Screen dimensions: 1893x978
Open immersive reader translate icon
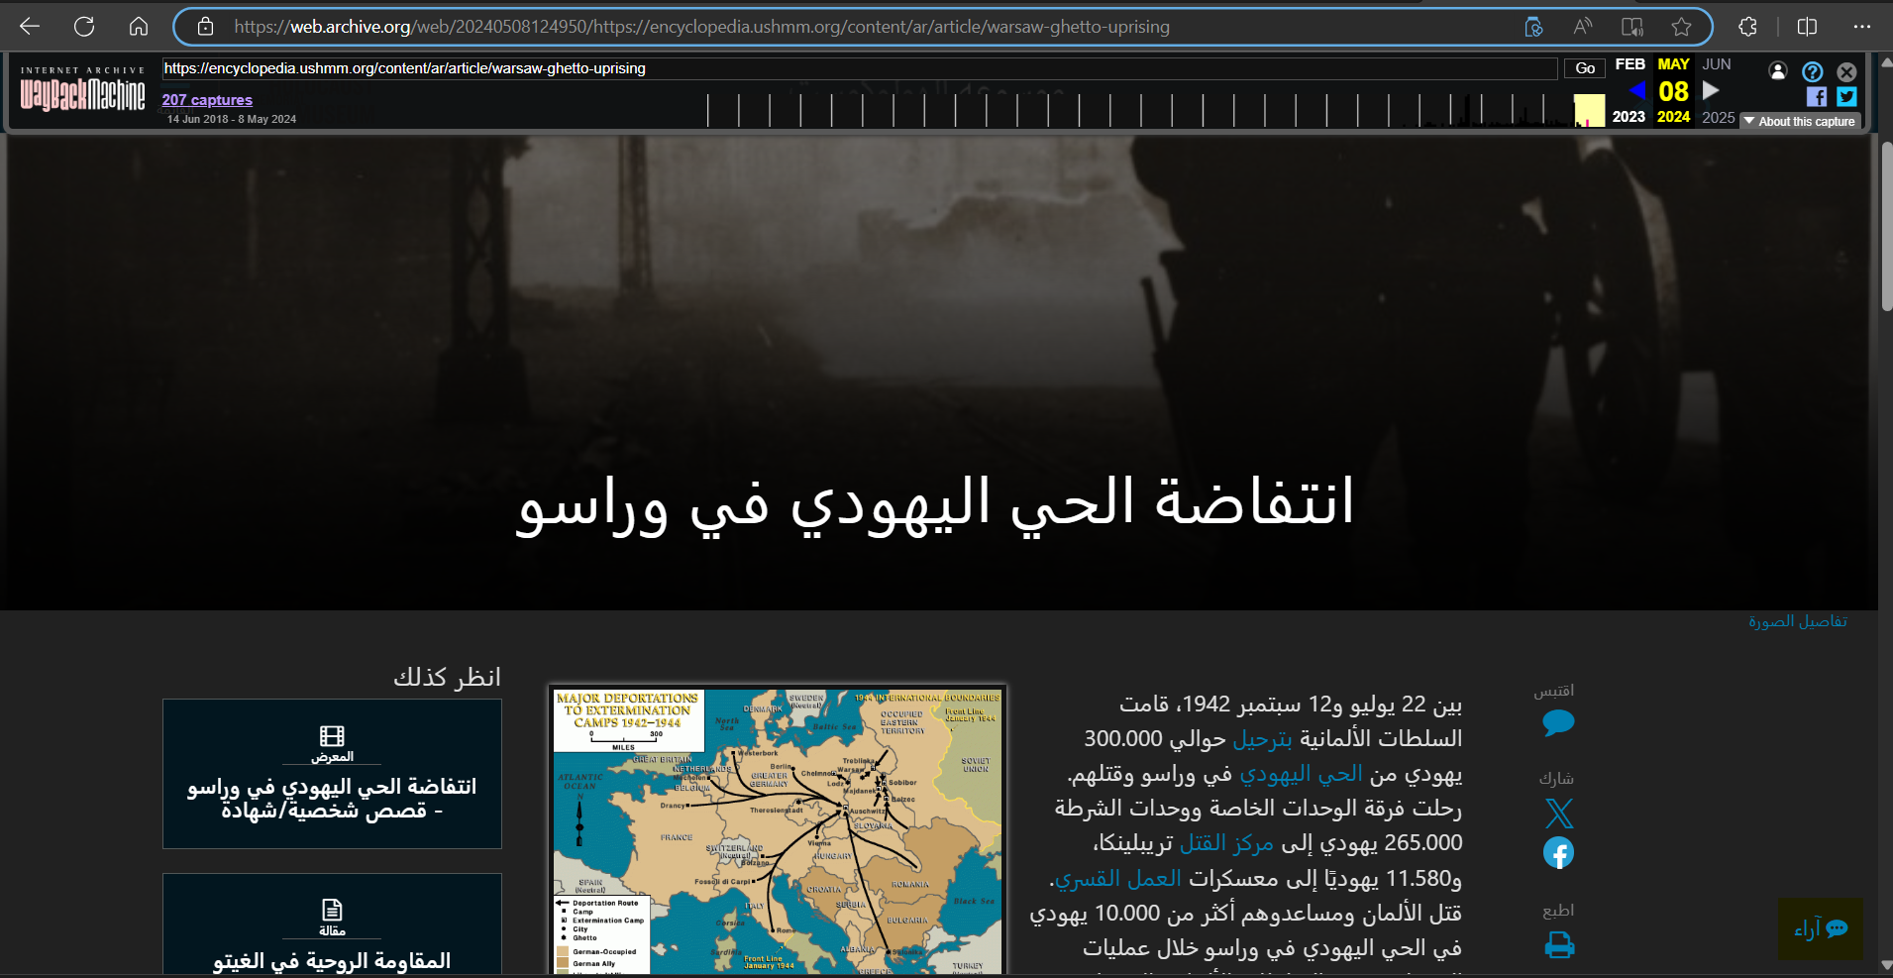click(x=1632, y=27)
